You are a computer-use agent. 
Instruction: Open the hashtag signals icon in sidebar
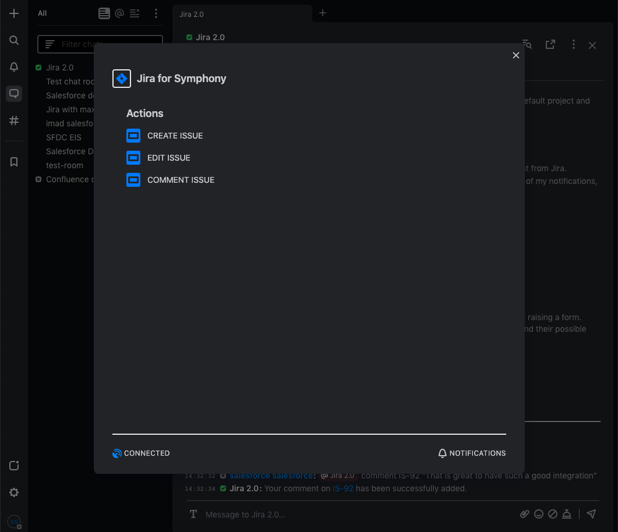(x=14, y=120)
